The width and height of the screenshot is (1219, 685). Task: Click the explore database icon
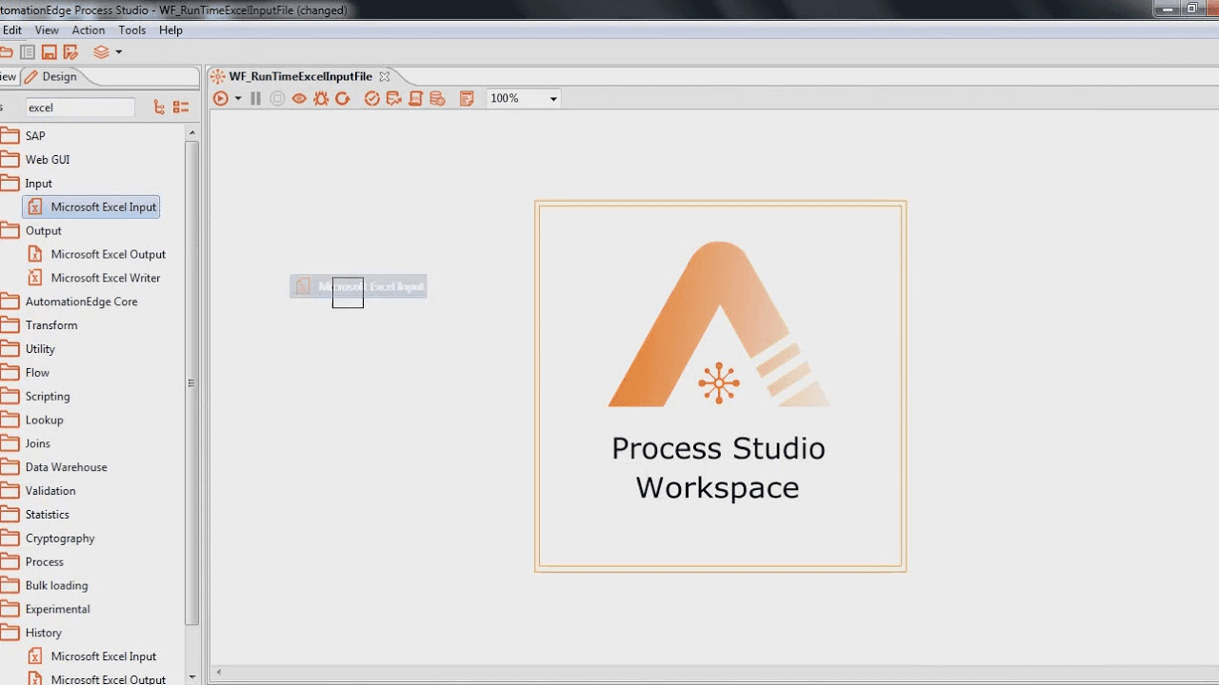(x=438, y=98)
